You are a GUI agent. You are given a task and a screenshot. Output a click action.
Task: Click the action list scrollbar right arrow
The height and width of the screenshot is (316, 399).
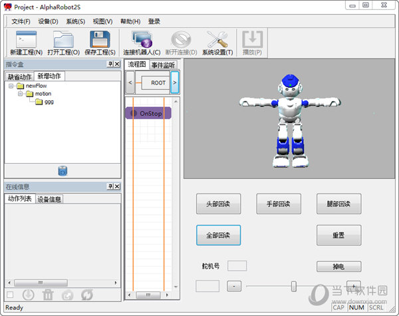tap(116, 283)
